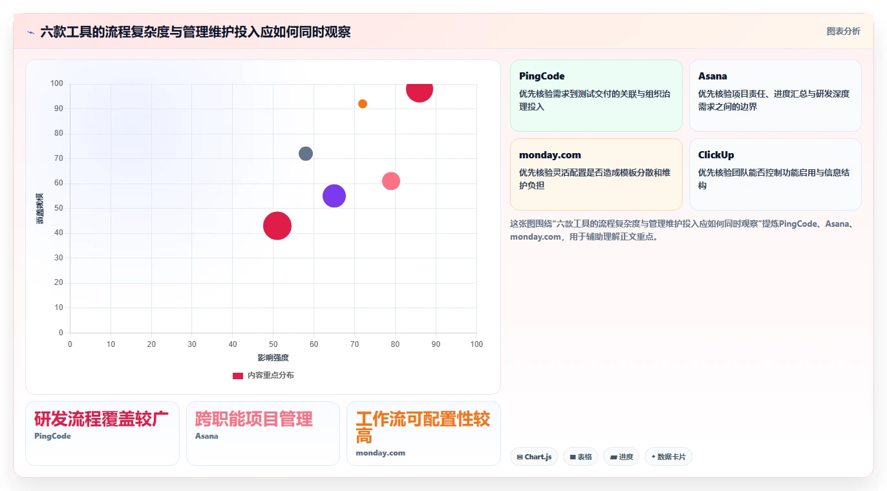Select the purple bubble in chart
This screenshot has height=491, width=887.
click(334, 196)
